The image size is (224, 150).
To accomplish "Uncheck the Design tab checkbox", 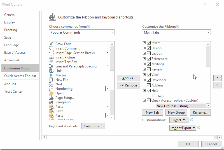I will click(x=149, y=48).
